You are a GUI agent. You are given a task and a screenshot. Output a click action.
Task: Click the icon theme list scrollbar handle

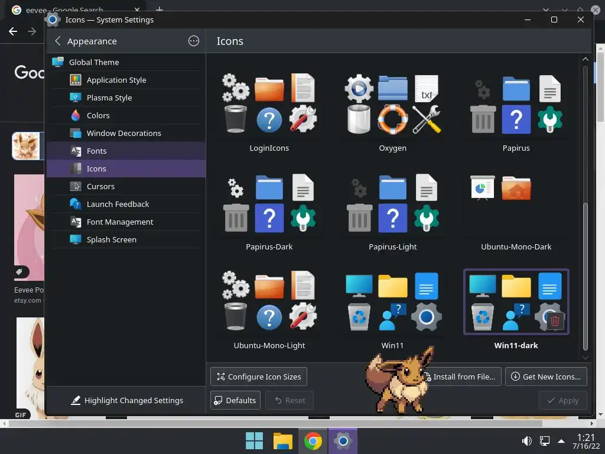click(x=586, y=276)
